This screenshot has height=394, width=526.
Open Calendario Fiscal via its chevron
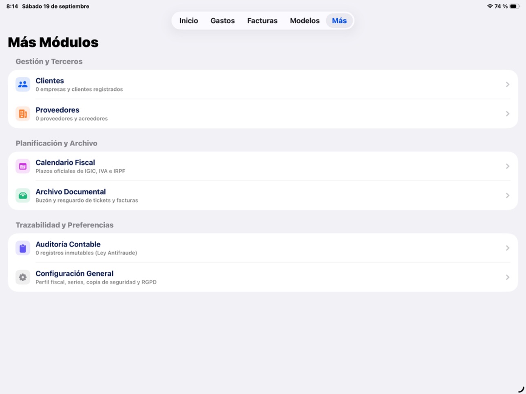pos(508,166)
